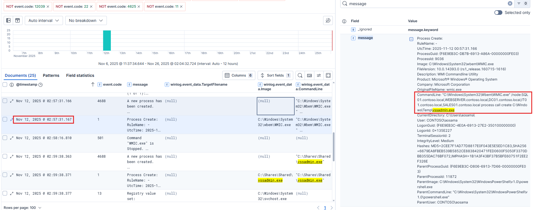Clear the message field search text
Image resolution: width=534 pixels, height=210 pixels.
pos(510,3)
